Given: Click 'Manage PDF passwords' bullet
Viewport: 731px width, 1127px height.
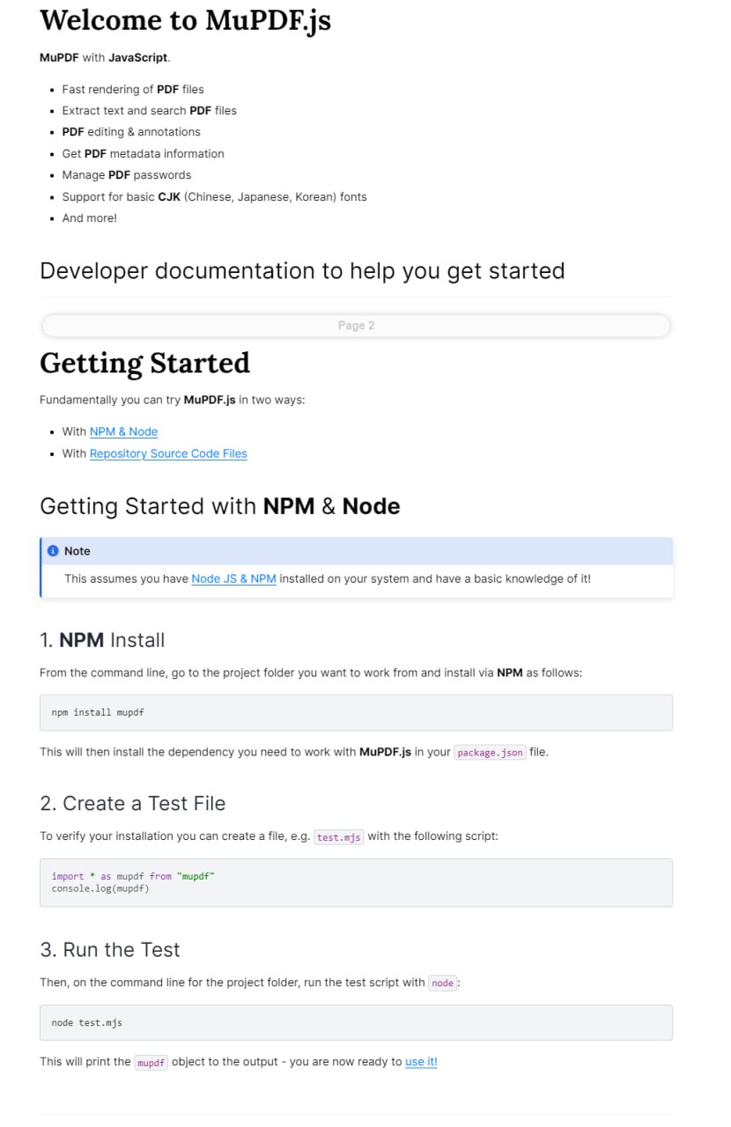Looking at the screenshot, I should point(127,175).
